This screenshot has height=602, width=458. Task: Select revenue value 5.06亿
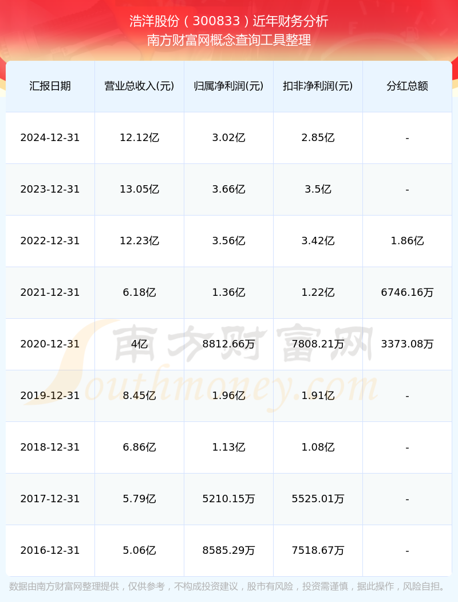pos(140,550)
